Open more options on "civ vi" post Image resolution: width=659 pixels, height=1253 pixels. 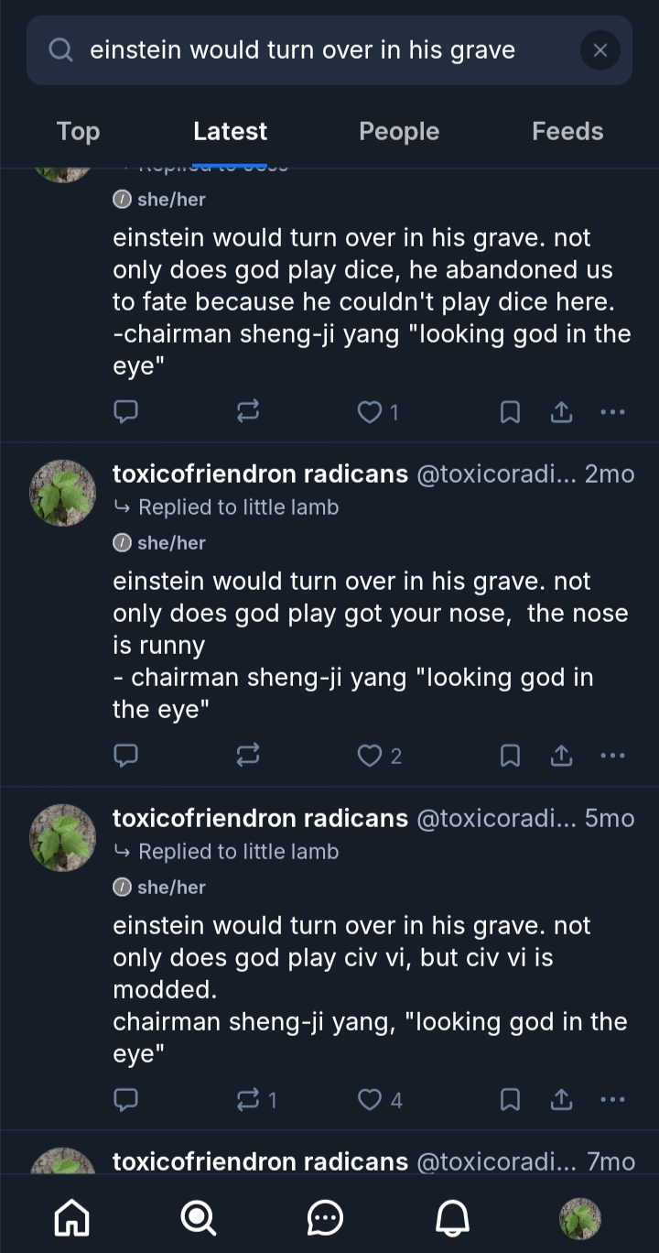612,1099
